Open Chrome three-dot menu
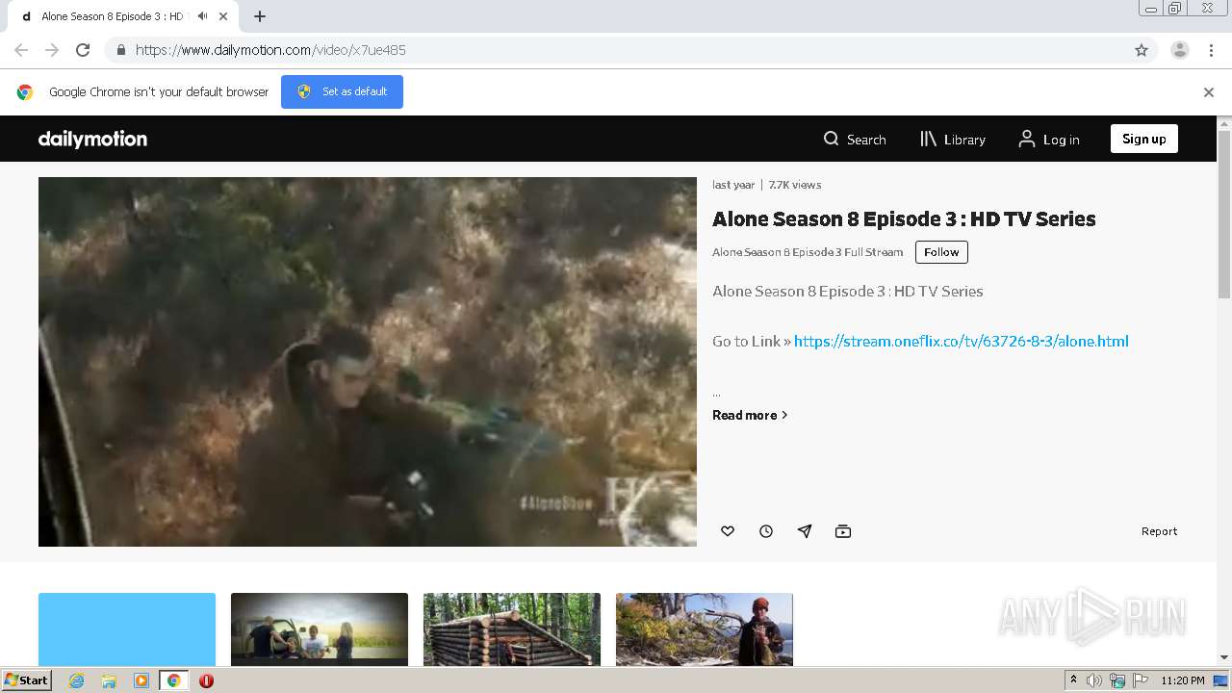The image size is (1232, 693). [x=1211, y=50]
